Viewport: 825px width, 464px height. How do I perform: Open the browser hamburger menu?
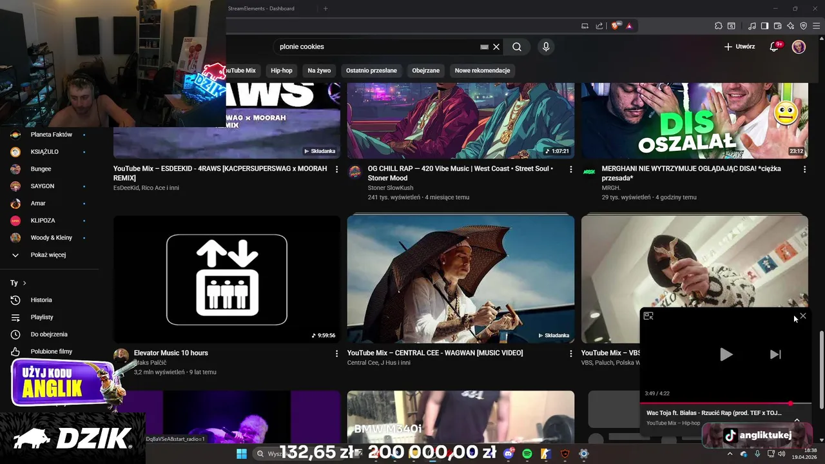coord(816,26)
